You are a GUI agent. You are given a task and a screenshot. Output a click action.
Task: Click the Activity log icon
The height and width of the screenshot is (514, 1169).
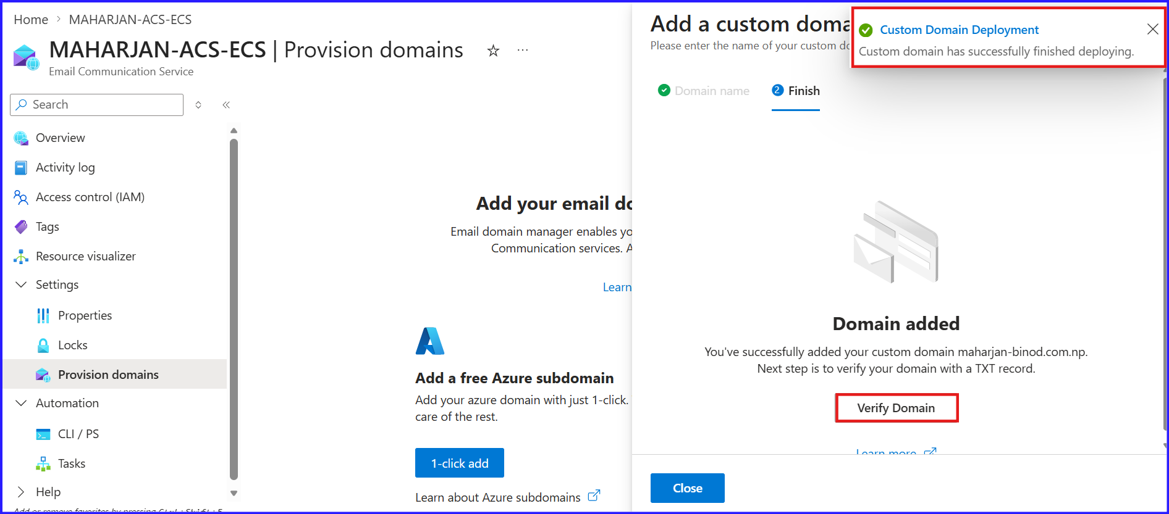tap(21, 168)
